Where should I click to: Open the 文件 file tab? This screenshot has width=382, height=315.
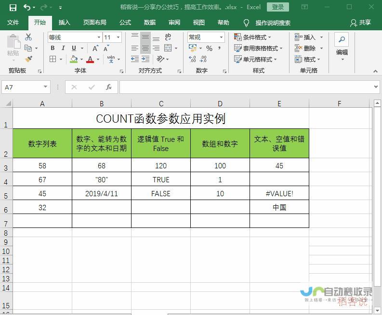tap(13, 23)
